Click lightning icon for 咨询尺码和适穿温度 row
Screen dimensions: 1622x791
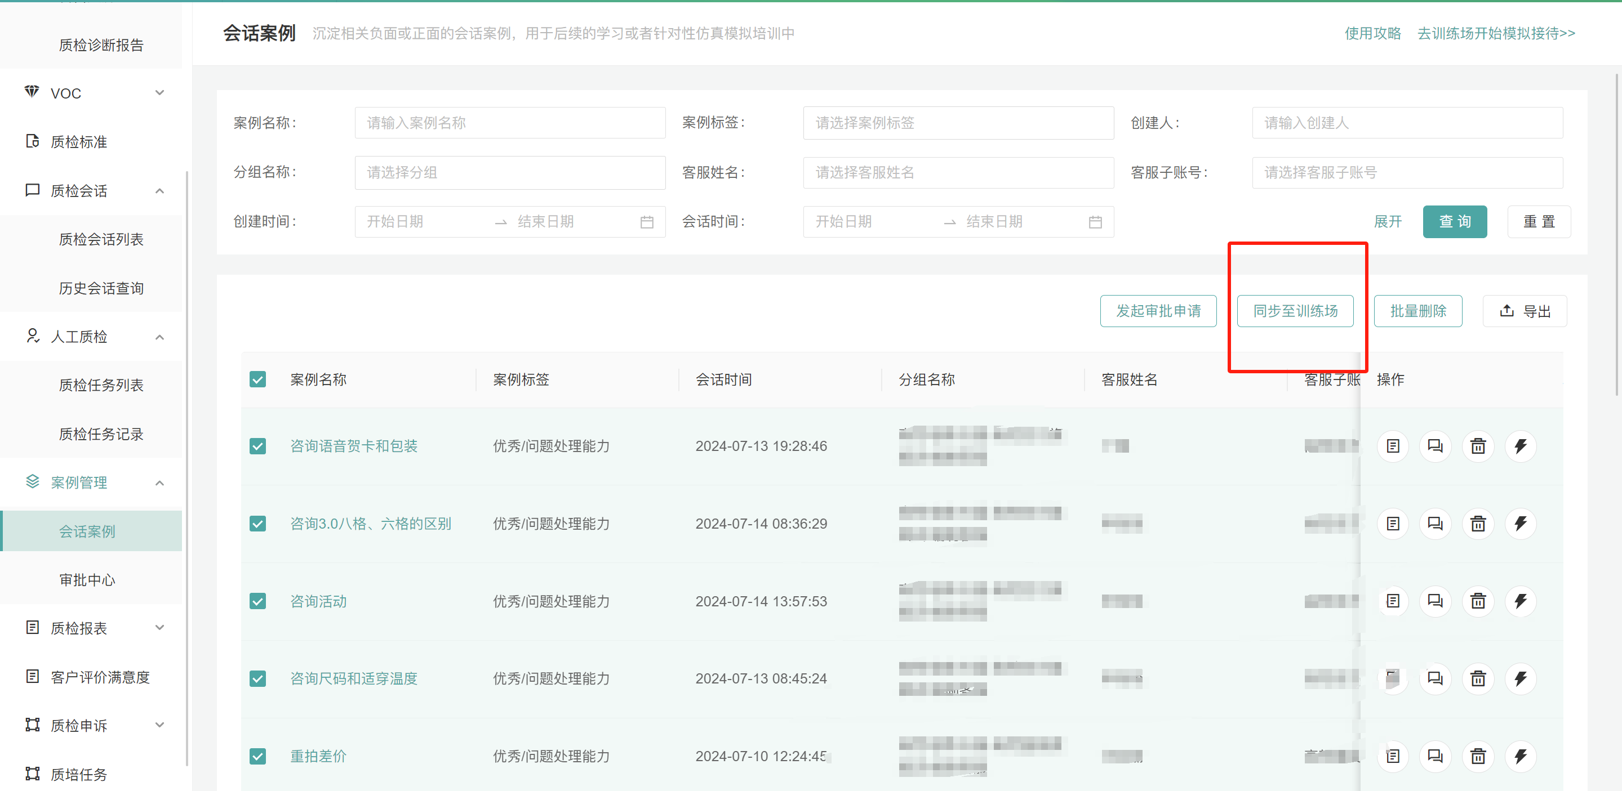click(x=1521, y=678)
